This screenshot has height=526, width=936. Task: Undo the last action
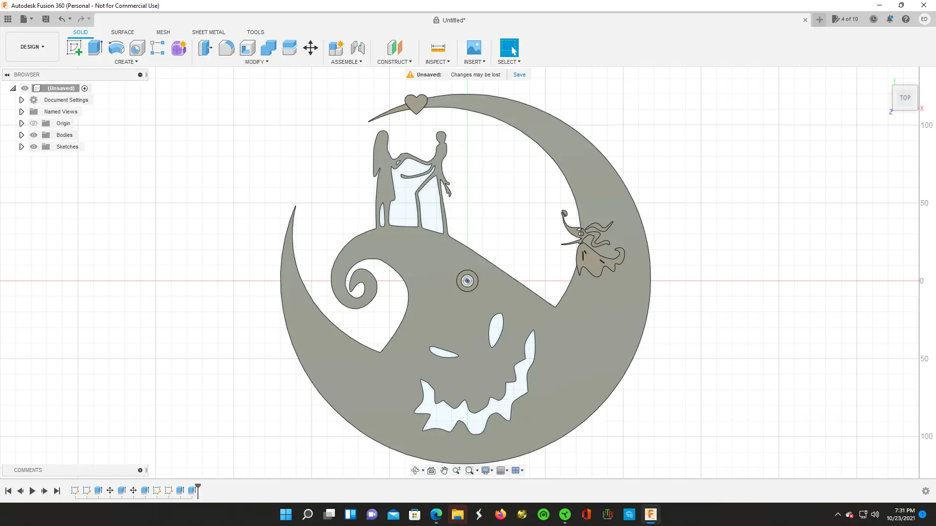pos(61,19)
